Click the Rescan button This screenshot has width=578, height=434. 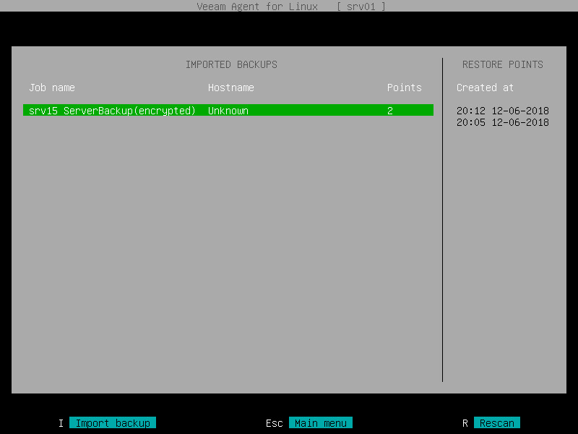(x=496, y=423)
